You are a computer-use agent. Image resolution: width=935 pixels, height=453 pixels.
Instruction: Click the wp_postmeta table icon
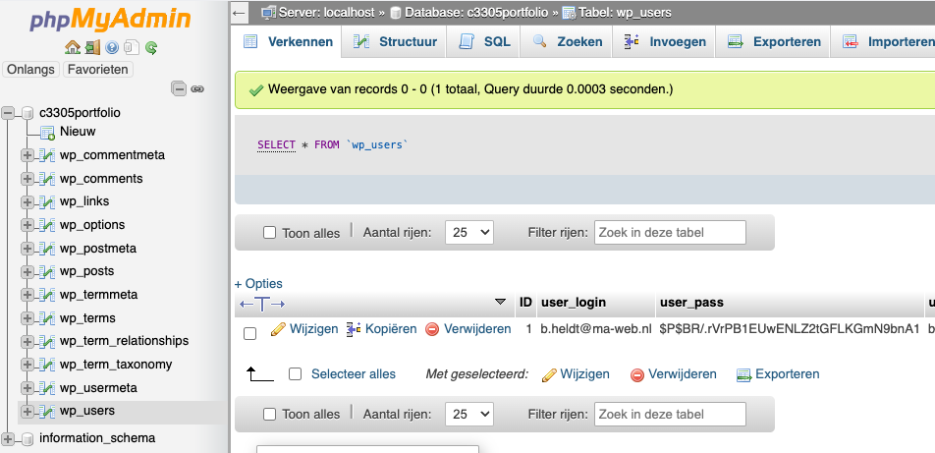[47, 249]
